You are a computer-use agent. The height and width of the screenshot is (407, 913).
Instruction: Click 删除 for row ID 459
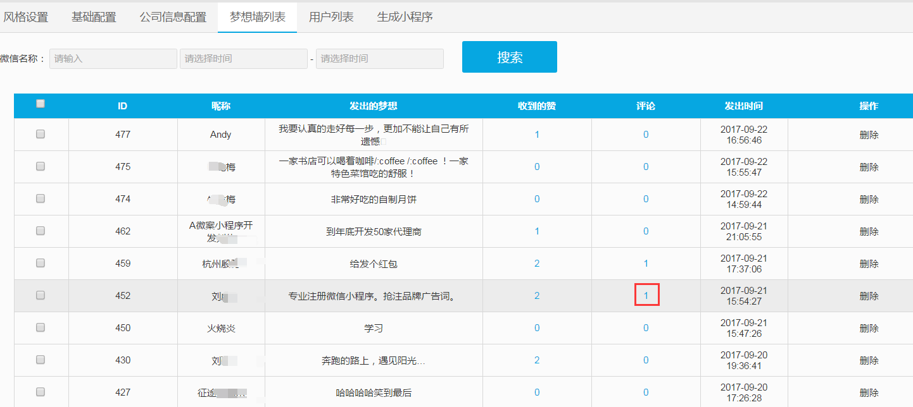point(869,264)
